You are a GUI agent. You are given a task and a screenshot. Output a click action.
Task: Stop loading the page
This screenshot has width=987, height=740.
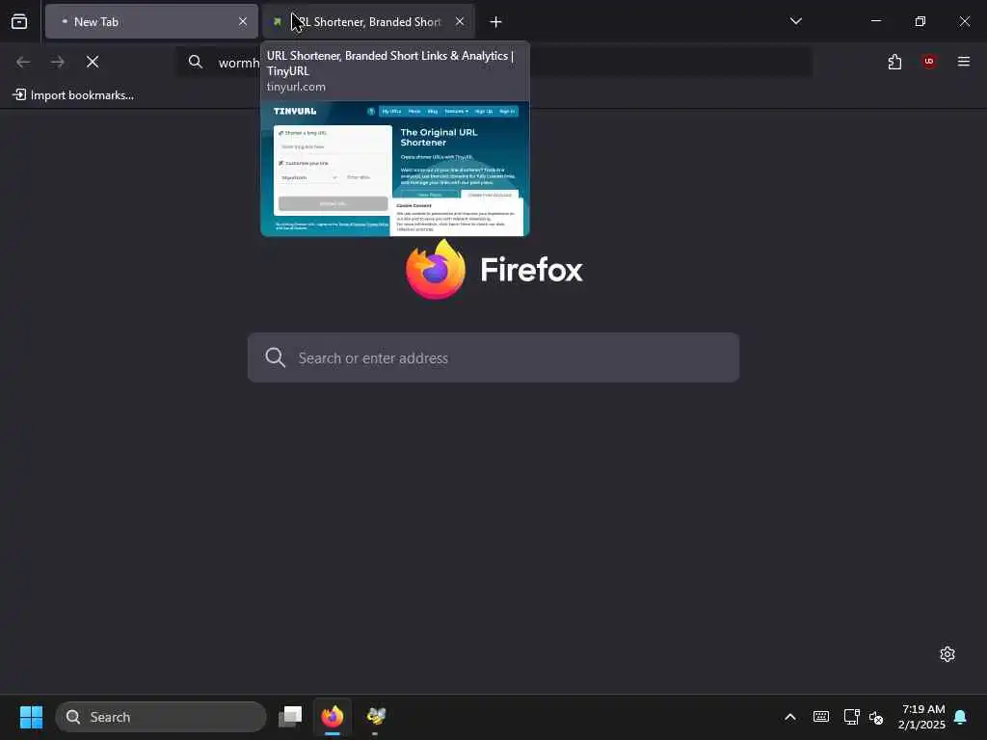[x=93, y=62]
